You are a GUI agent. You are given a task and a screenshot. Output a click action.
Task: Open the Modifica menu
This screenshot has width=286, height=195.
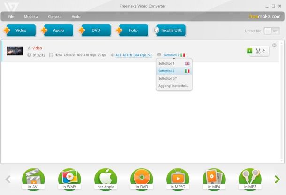31,16
